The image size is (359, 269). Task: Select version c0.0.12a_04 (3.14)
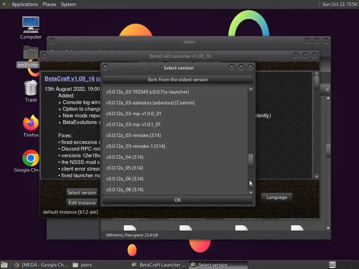pyautogui.click(x=175, y=157)
